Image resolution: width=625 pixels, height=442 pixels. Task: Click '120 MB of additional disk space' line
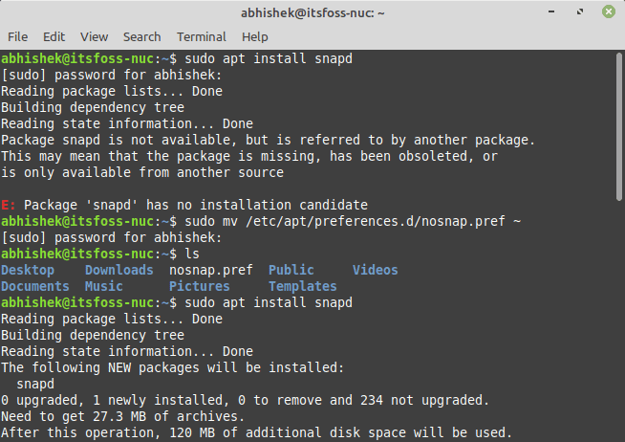256,432
